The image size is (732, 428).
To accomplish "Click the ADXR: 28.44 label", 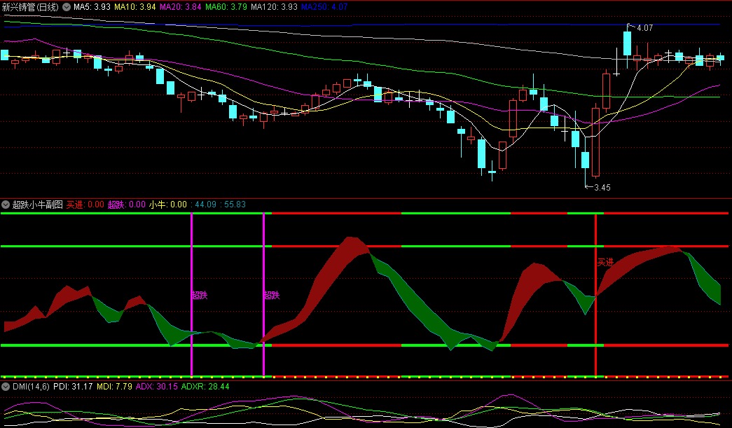I will (x=205, y=387).
